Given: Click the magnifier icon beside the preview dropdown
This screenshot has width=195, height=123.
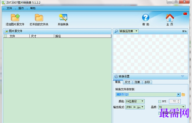Looking at the screenshot, I should 116,31.
